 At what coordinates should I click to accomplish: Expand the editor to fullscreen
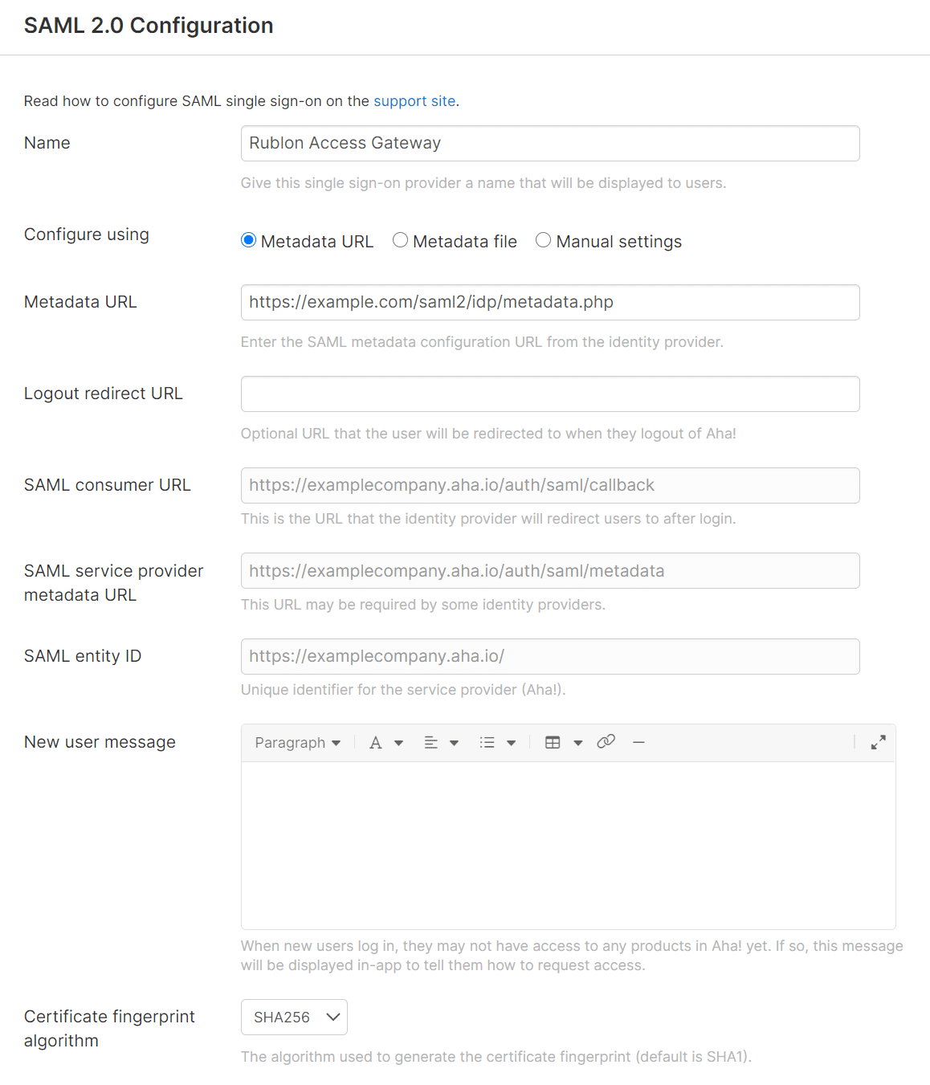[878, 743]
